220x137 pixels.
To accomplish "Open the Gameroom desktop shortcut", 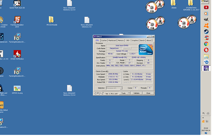I will tap(2, 37).
